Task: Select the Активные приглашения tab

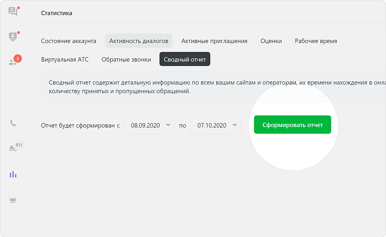Action: tap(214, 41)
